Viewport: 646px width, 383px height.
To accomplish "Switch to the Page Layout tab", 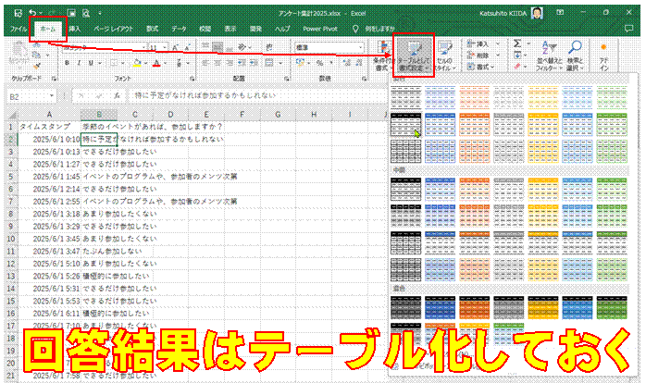I will [113, 29].
